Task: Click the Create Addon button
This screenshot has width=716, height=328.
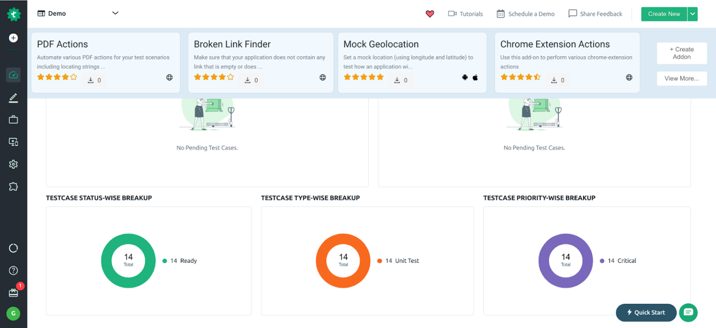Action: [x=682, y=53]
